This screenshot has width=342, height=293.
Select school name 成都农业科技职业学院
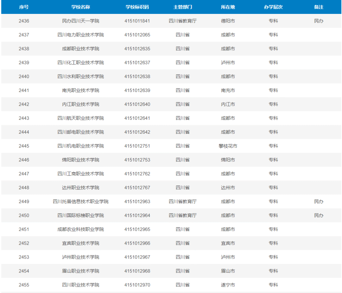(x=80, y=229)
